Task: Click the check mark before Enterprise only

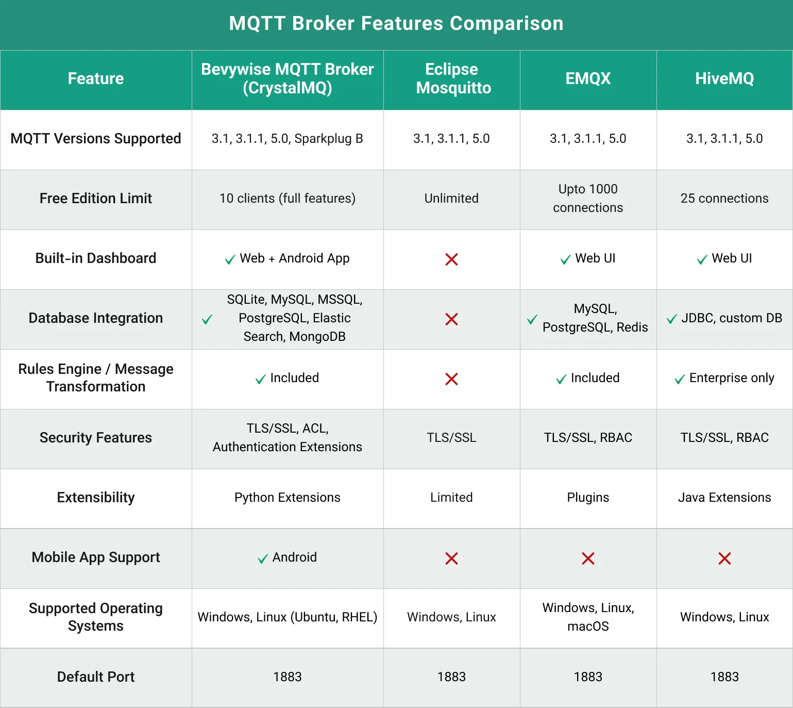Action: pyautogui.click(x=680, y=380)
